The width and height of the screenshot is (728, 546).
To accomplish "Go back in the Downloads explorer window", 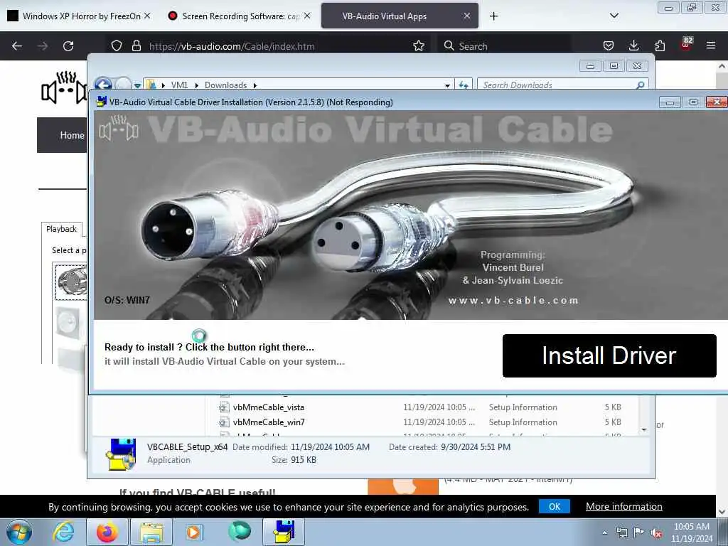I will 103,84.
